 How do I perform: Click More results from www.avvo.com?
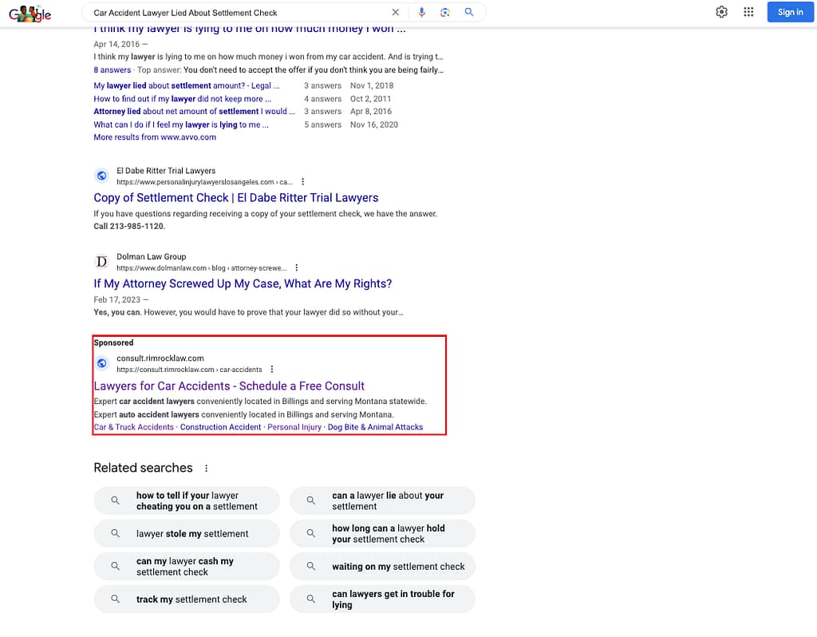(155, 137)
